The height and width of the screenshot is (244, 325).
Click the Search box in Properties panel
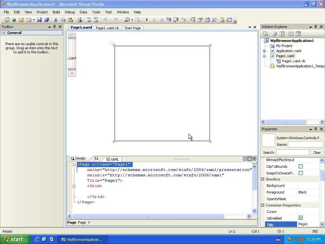click(292, 152)
